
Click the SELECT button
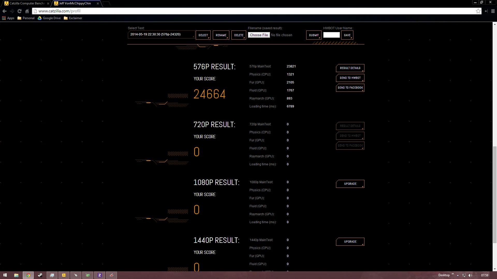(203, 35)
